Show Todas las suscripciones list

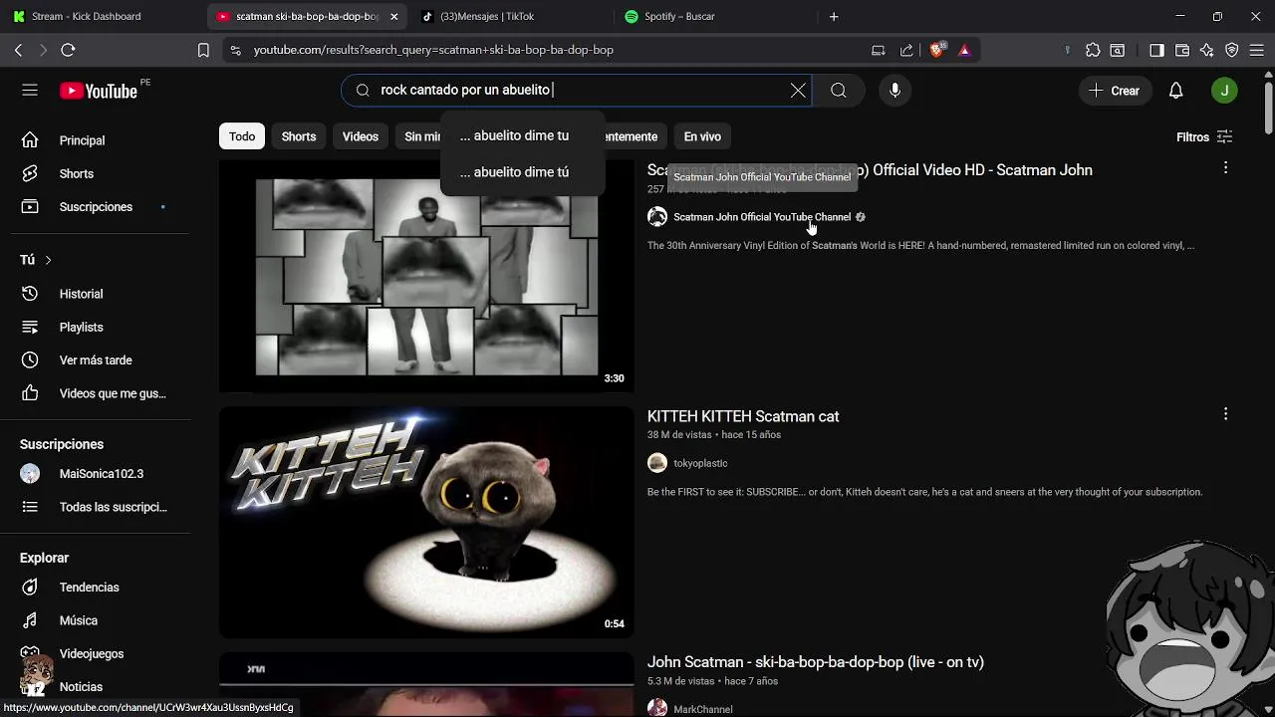(96, 507)
